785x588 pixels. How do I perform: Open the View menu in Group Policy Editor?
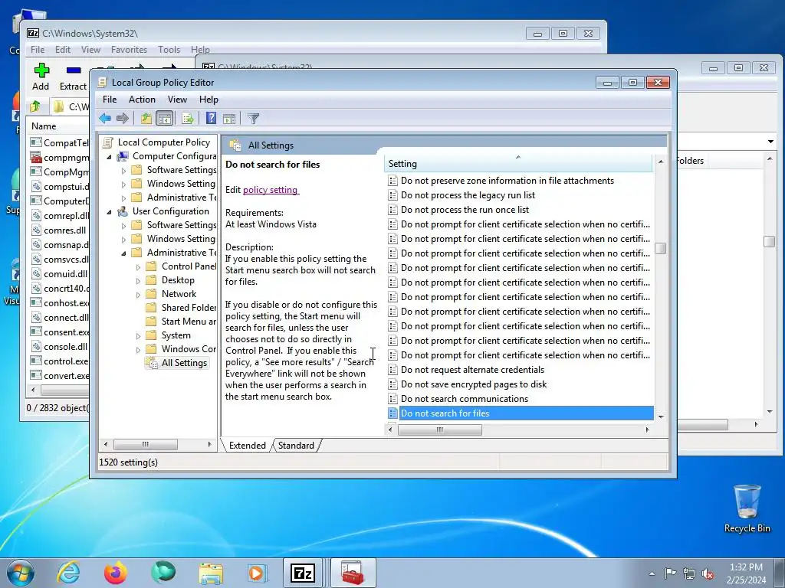tap(177, 100)
